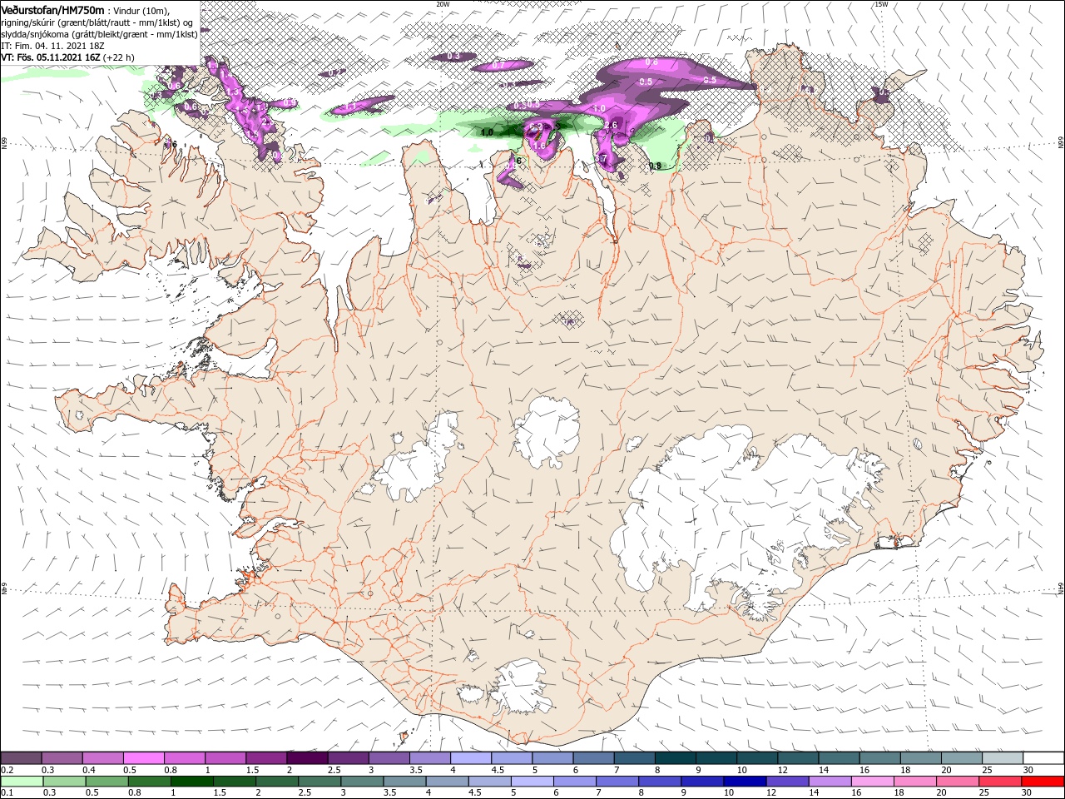Pick the darkest purple 2 swatch in upper legend
The width and height of the screenshot is (1065, 799).
pos(306,757)
